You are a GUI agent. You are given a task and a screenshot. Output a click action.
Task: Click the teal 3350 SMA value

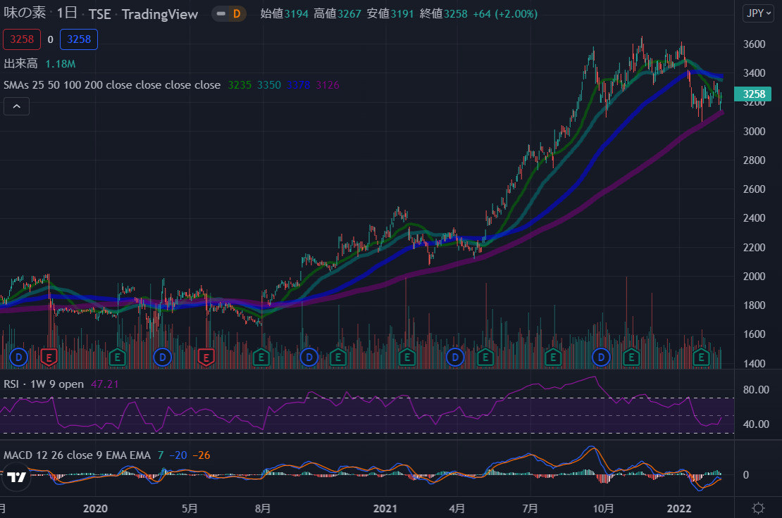pyautogui.click(x=269, y=85)
